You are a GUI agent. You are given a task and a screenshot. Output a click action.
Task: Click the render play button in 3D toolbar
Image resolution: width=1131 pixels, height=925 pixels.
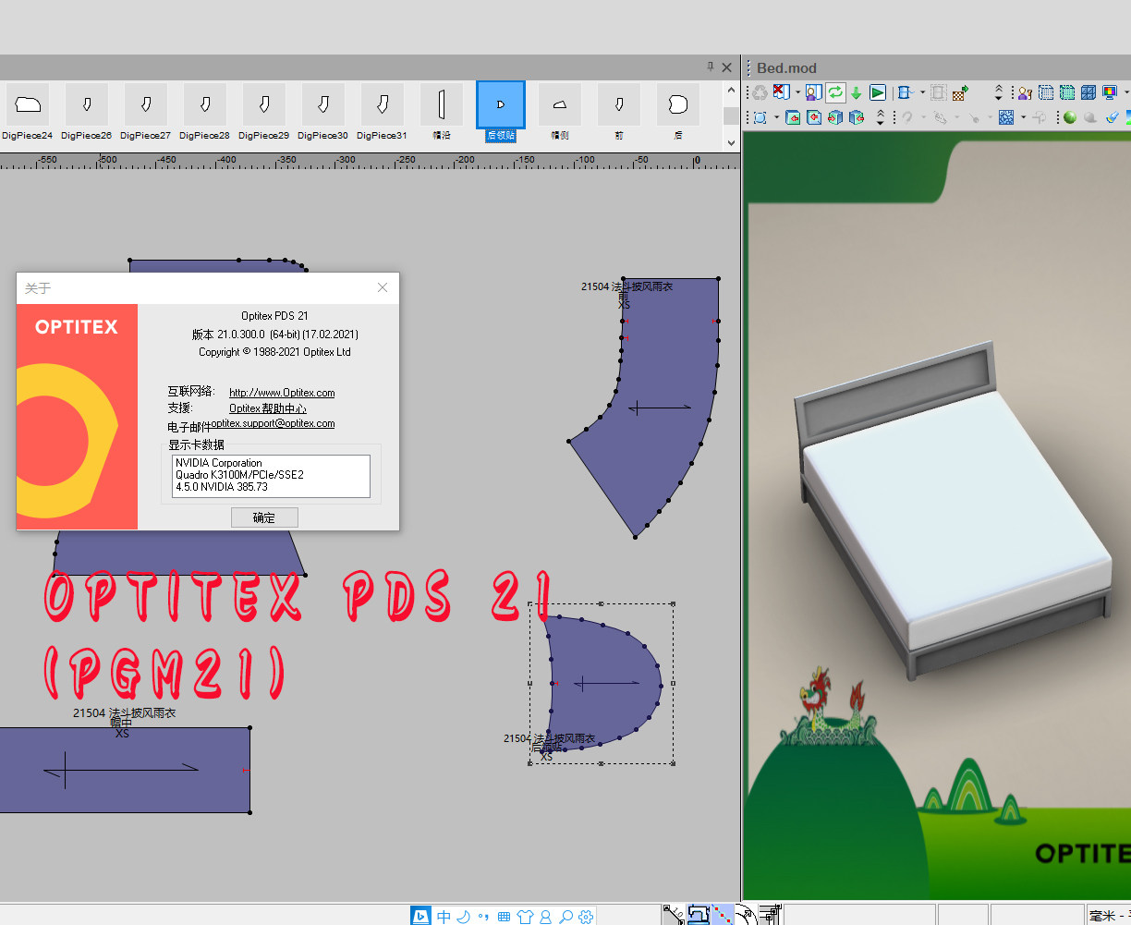coord(876,92)
